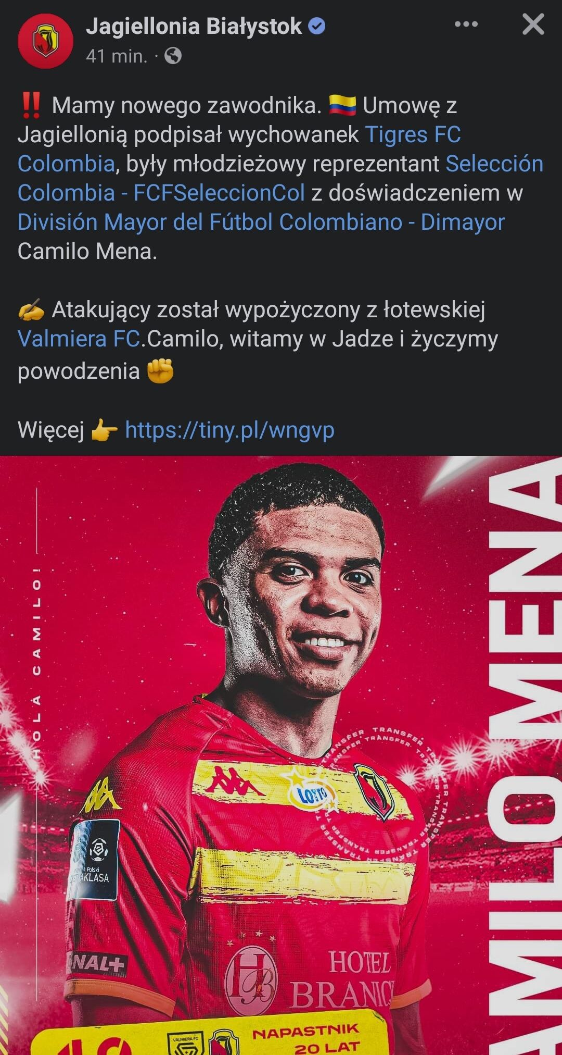Image resolution: width=562 pixels, height=1055 pixels.
Task: Open the Jagiellonia Białystok page name
Action: (x=194, y=26)
